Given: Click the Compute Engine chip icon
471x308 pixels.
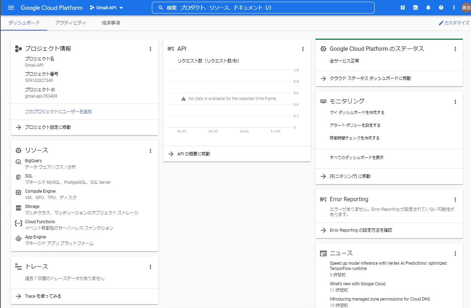Looking at the screenshot, I should click(18, 192).
